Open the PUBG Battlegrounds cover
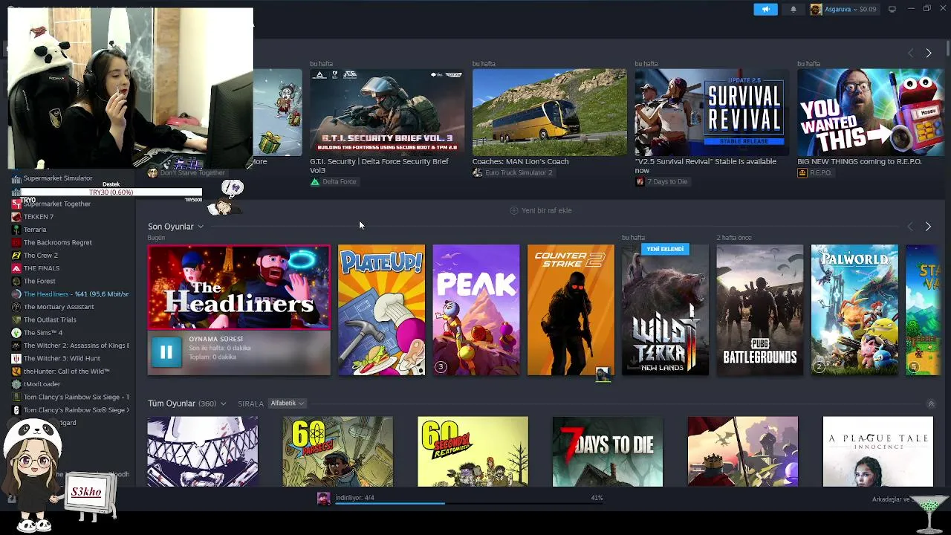 point(759,310)
